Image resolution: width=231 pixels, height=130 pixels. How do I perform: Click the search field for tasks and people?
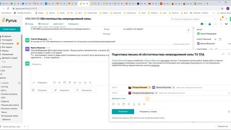pyautogui.click(x=193, y=19)
